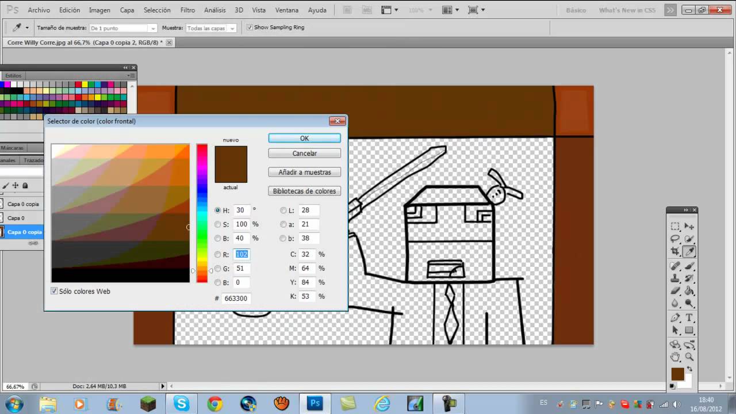Select the Path Selection tool
Viewport: 736px width, 414px height.
coord(676,331)
